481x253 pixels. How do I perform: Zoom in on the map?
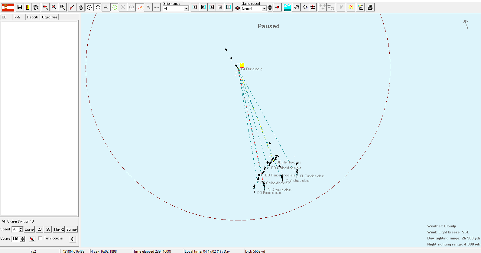45,7
